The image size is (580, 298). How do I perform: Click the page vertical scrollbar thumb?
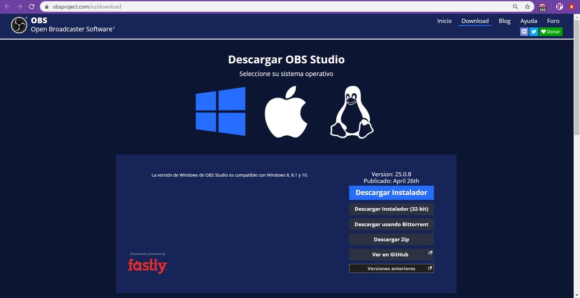click(x=576, y=76)
